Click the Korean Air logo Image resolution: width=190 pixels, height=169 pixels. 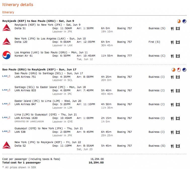(6, 55)
